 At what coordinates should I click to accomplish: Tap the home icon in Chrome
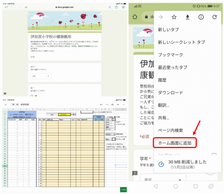pyautogui.click(x=135, y=17)
